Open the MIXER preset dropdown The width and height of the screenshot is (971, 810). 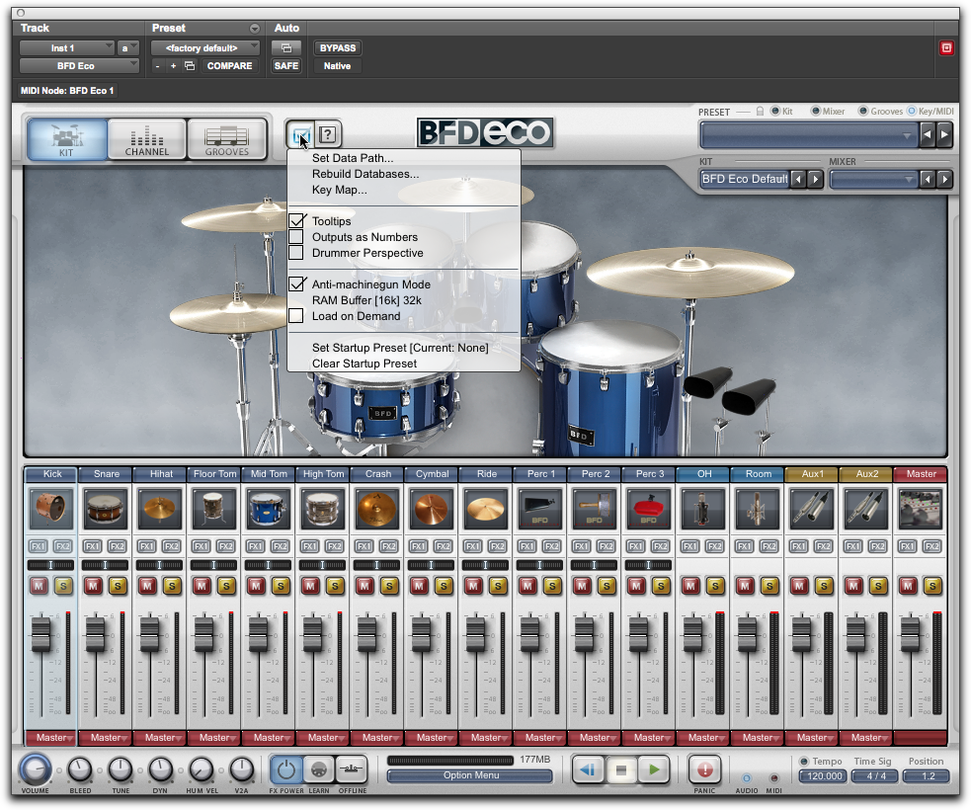pyautogui.click(x=873, y=180)
